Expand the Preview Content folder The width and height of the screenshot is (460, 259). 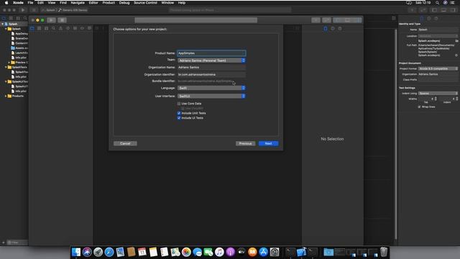tap(9, 63)
